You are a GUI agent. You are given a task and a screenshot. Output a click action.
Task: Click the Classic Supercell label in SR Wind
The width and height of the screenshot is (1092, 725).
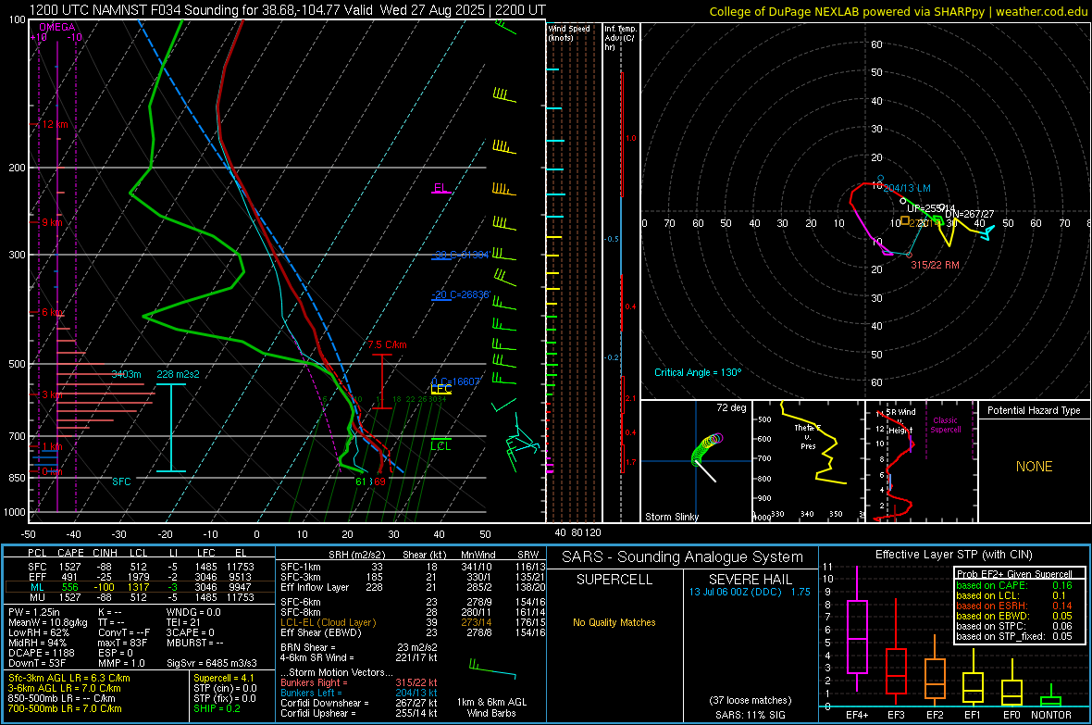point(946,425)
